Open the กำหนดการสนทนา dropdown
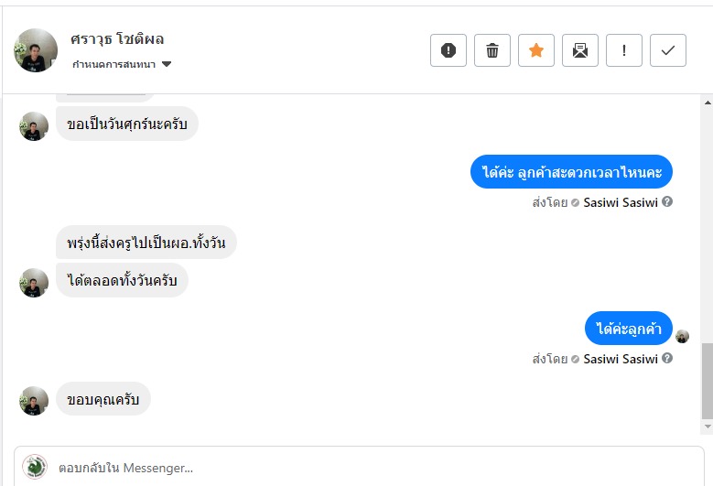 [x=114, y=64]
